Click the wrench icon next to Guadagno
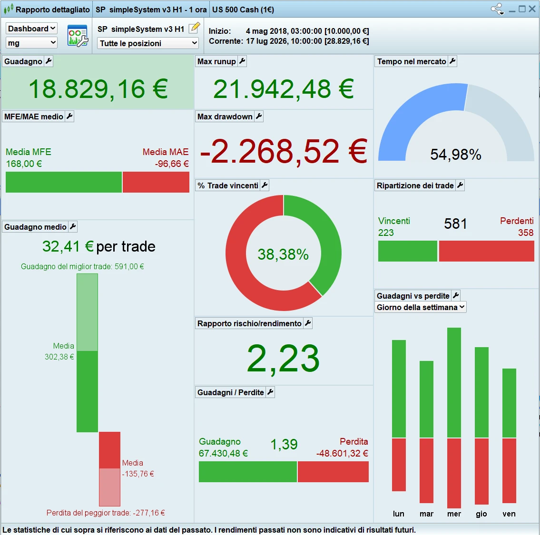 (x=49, y=61)
